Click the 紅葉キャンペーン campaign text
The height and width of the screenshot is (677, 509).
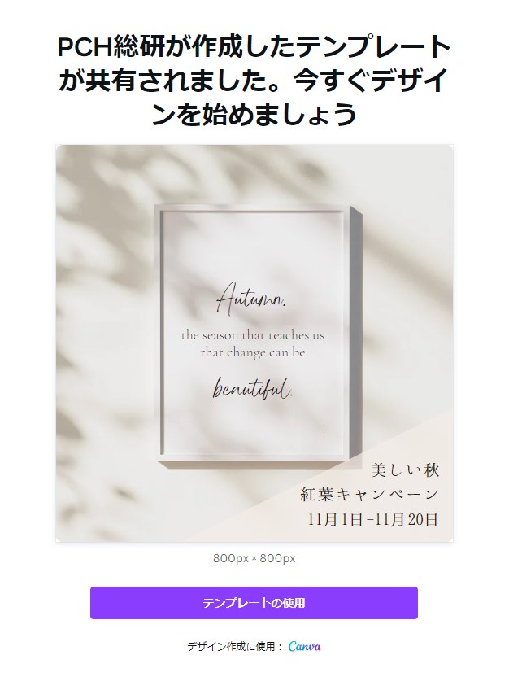[x=370, y=495]
